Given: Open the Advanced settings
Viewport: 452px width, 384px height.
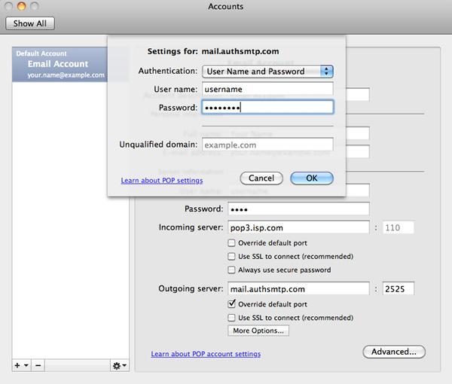Looking at the screenshot, I should (x=393, y=352).
